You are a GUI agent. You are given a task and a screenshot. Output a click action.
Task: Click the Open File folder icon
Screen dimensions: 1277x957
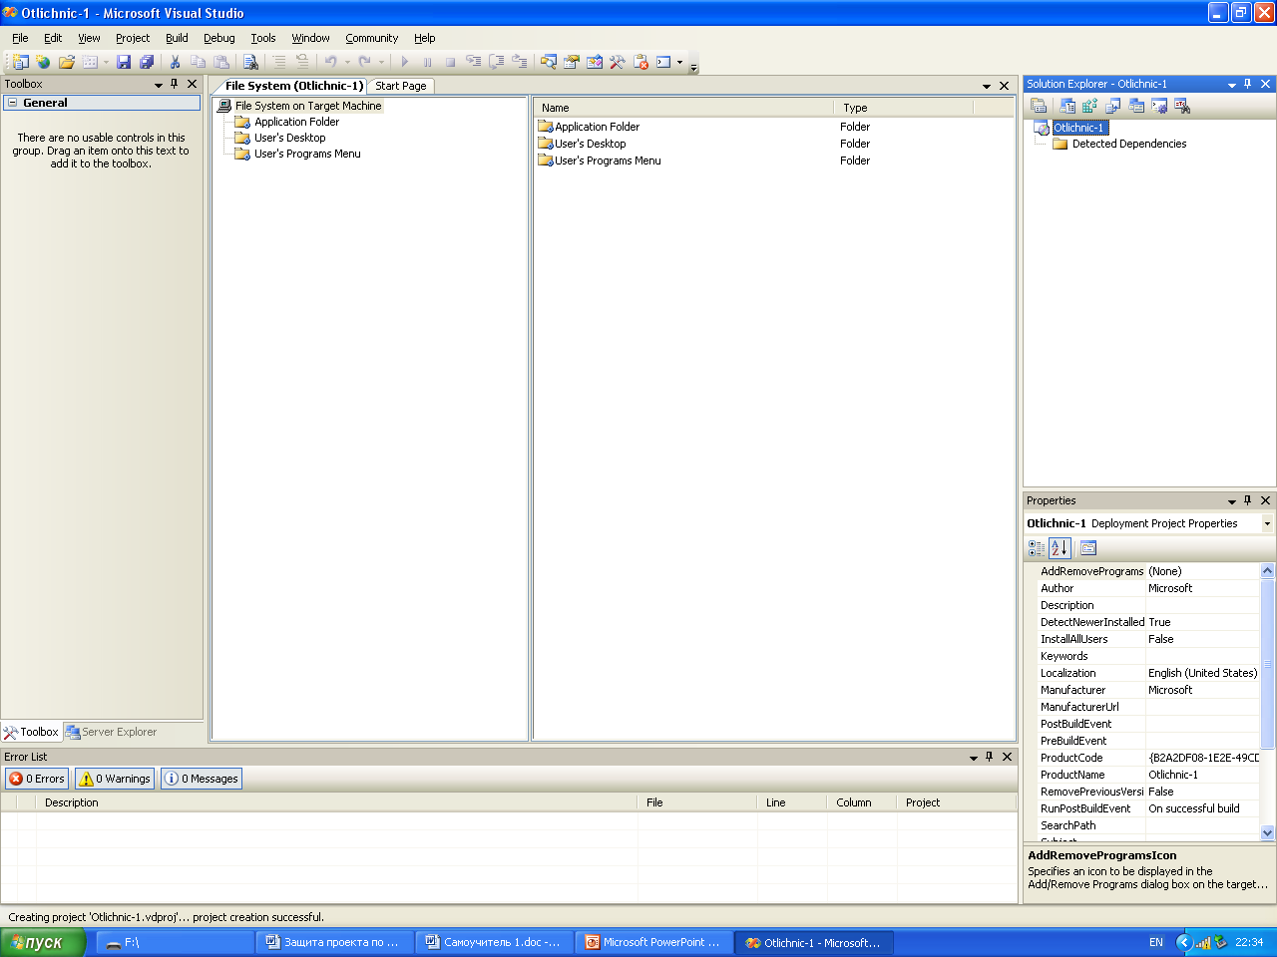pos(67,62)
